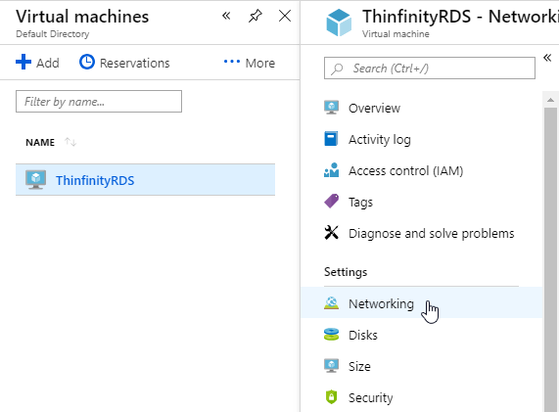Open the Security settings item
Image resolution: width=559 pixels, height=412 pixels.
point(370,397)
